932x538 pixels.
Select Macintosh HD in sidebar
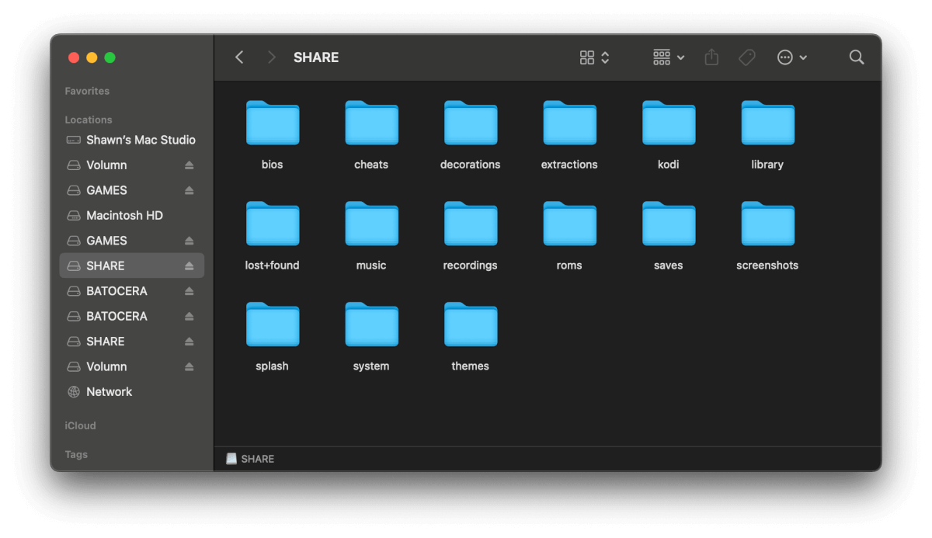(124, 216)
